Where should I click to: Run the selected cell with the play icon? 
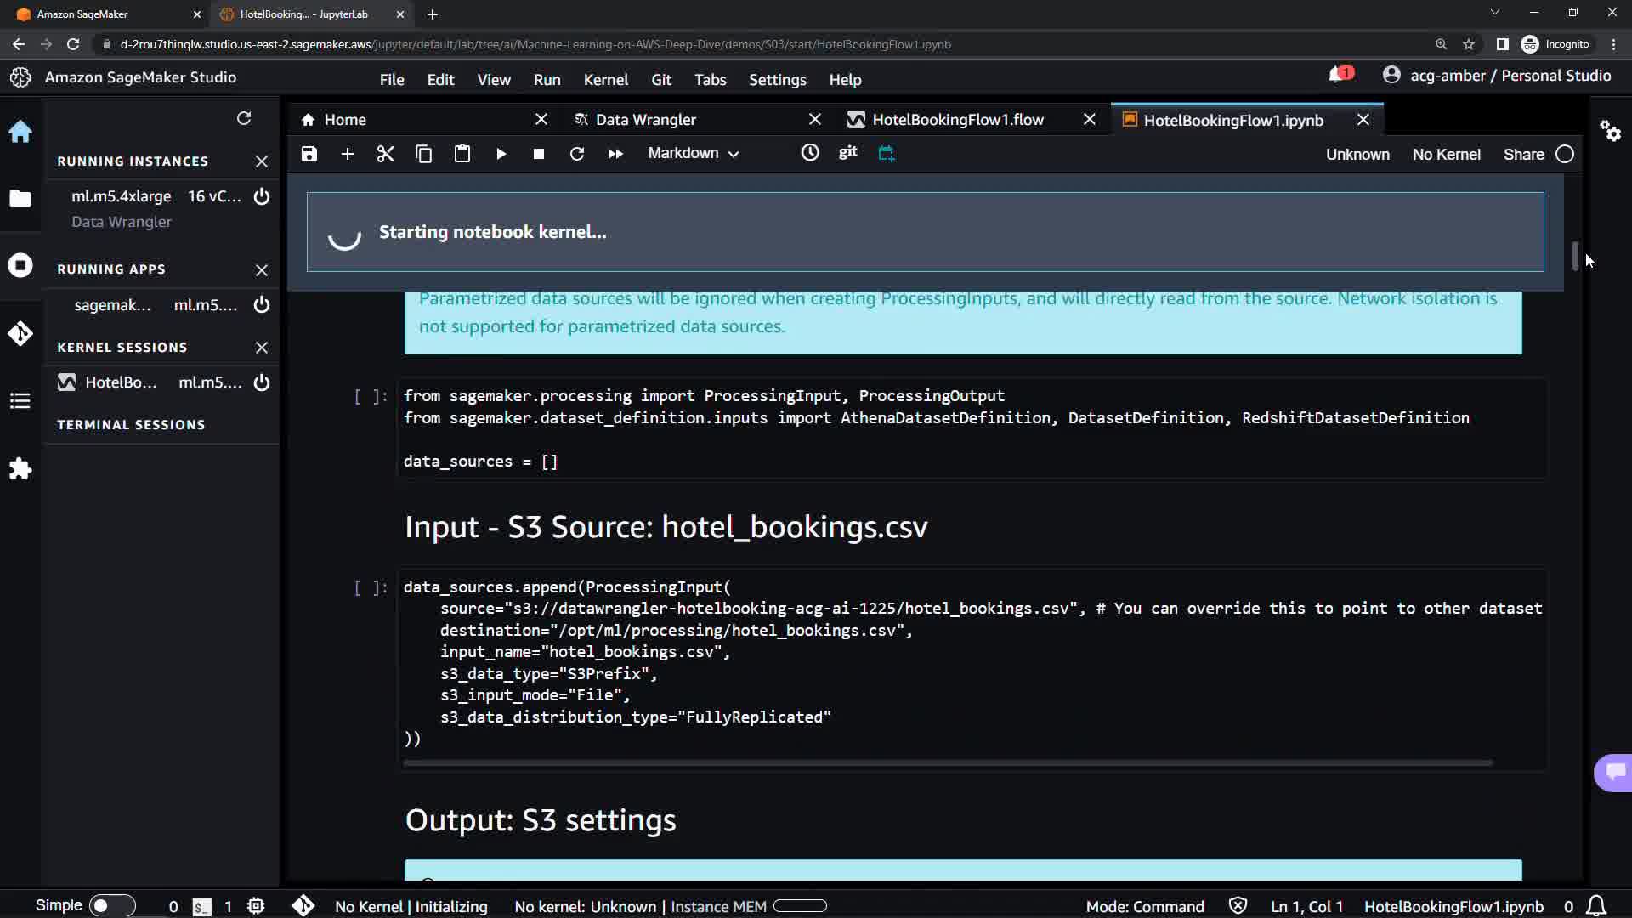click(x=501, y=154)
